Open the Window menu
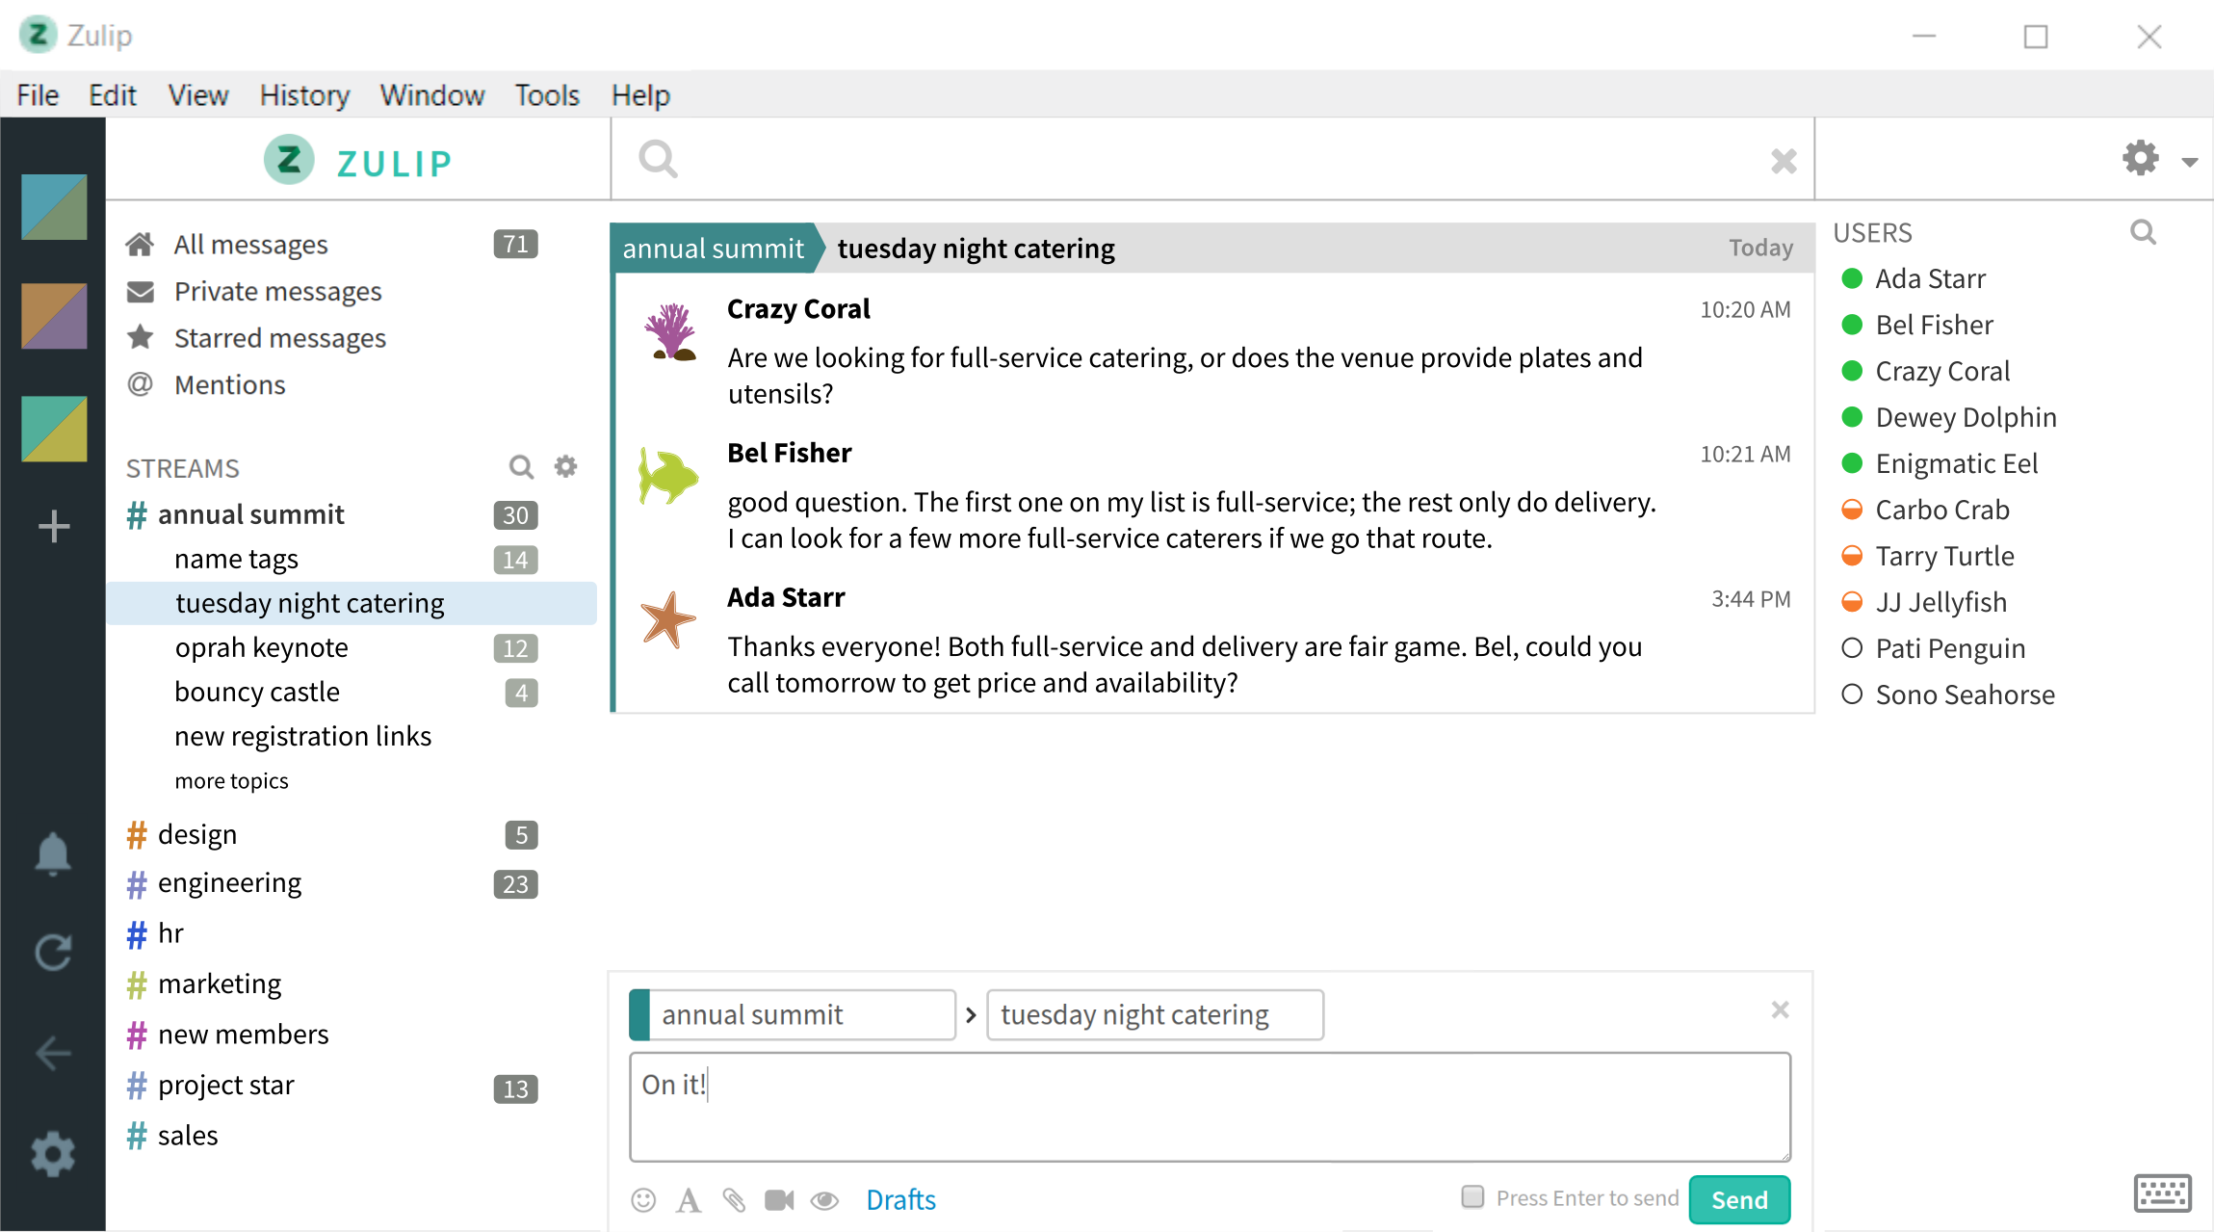2214x1232 pixels. pos(431,95)
